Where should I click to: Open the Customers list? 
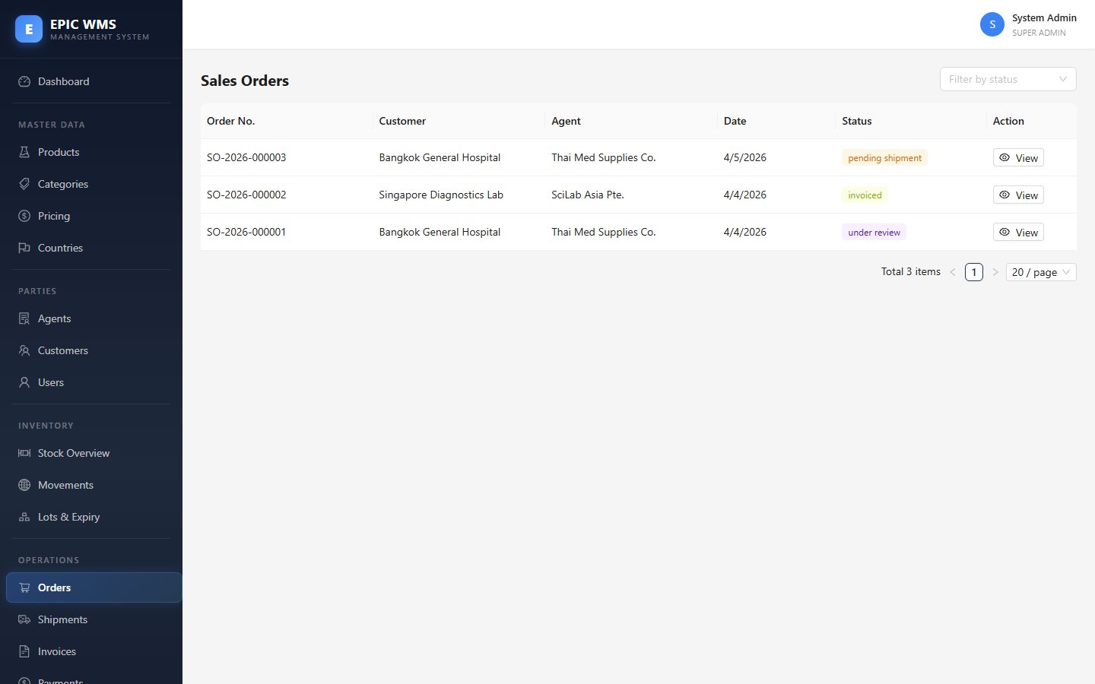94,350
